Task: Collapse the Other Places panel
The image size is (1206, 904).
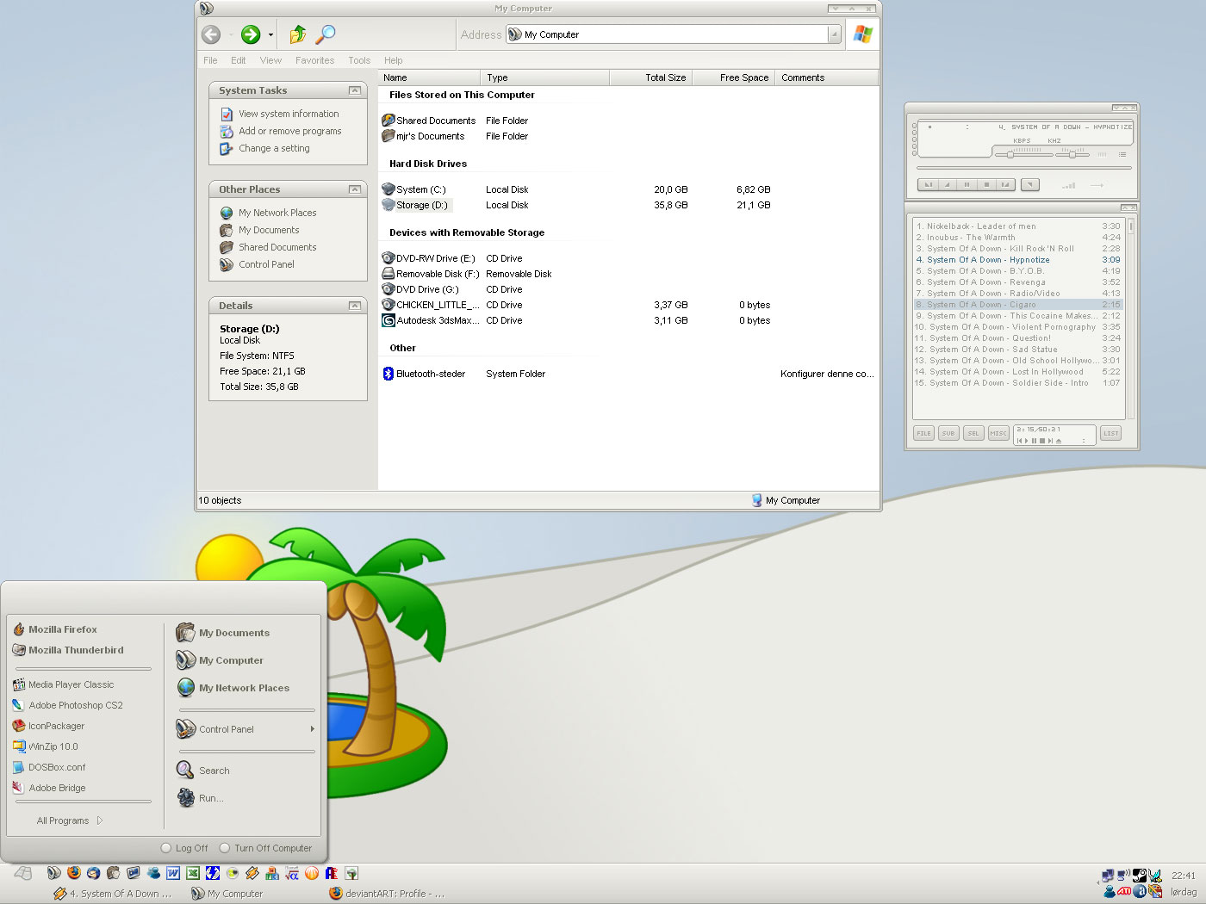Action: tap(354, 189)
